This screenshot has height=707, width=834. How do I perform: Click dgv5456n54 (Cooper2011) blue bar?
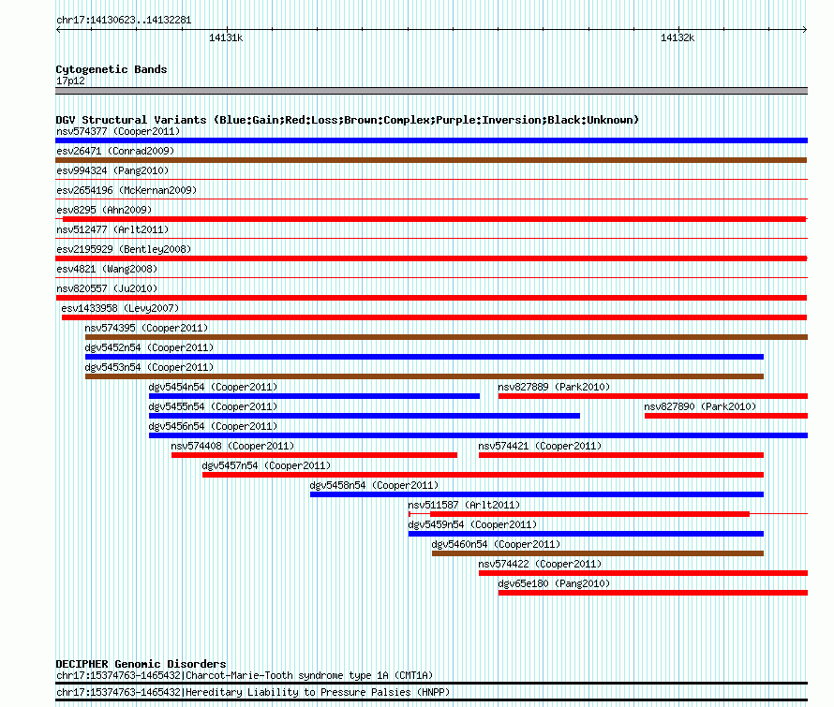478,435
